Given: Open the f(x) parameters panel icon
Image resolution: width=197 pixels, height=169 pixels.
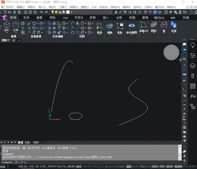Looking at the screenshot, I should tap(193, 96).
